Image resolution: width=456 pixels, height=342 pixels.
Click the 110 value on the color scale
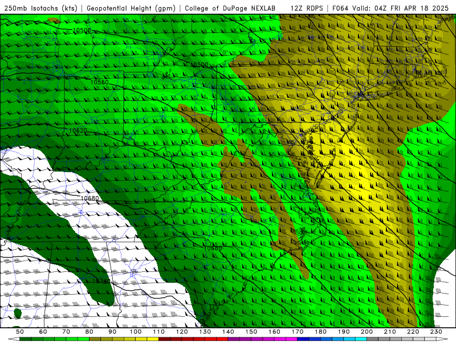(158, 332)
